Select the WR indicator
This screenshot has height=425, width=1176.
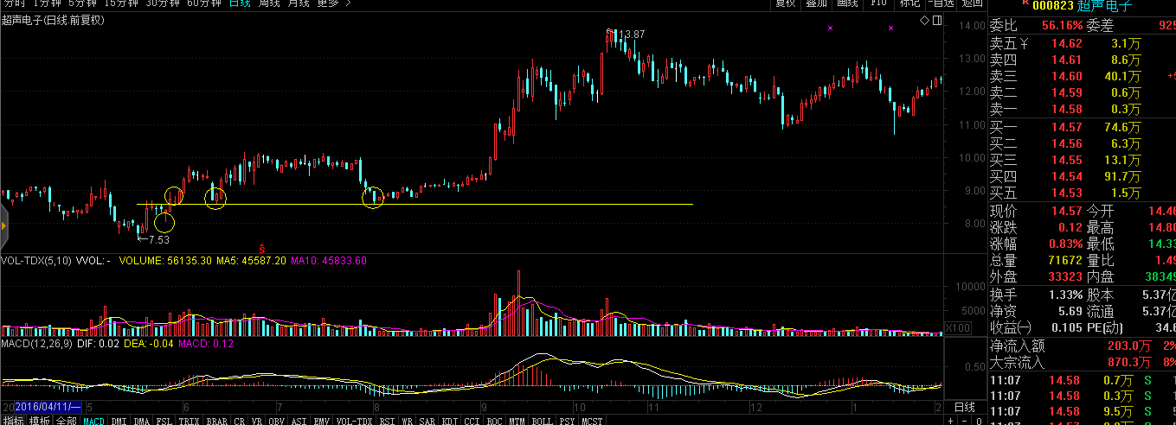[408, 421]
